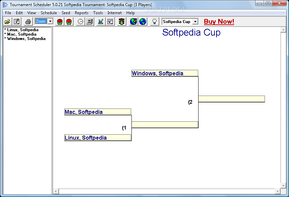Click the Windows, Softpedia bracket slot
This screenshot has height=197, width=289.
pyautogui.click(x=165, y=73)
